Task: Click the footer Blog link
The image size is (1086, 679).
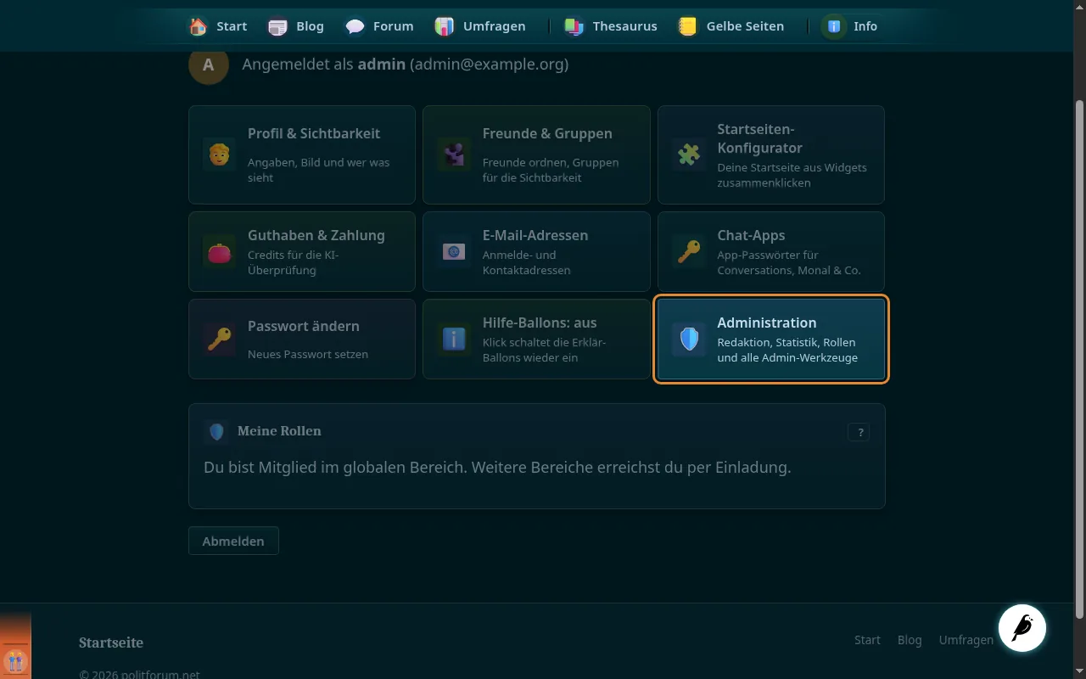Action: point(910,640)
